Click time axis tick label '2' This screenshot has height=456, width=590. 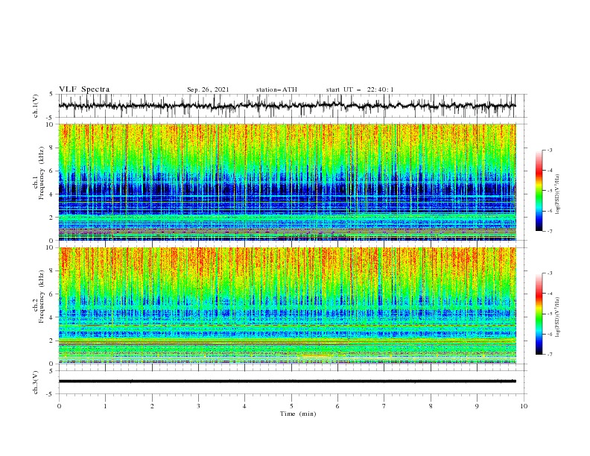click(x=152, y=406)
